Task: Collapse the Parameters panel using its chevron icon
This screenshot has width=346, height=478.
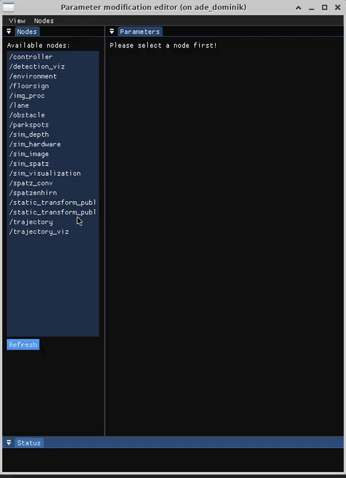Action: click(x=112, y=31)
